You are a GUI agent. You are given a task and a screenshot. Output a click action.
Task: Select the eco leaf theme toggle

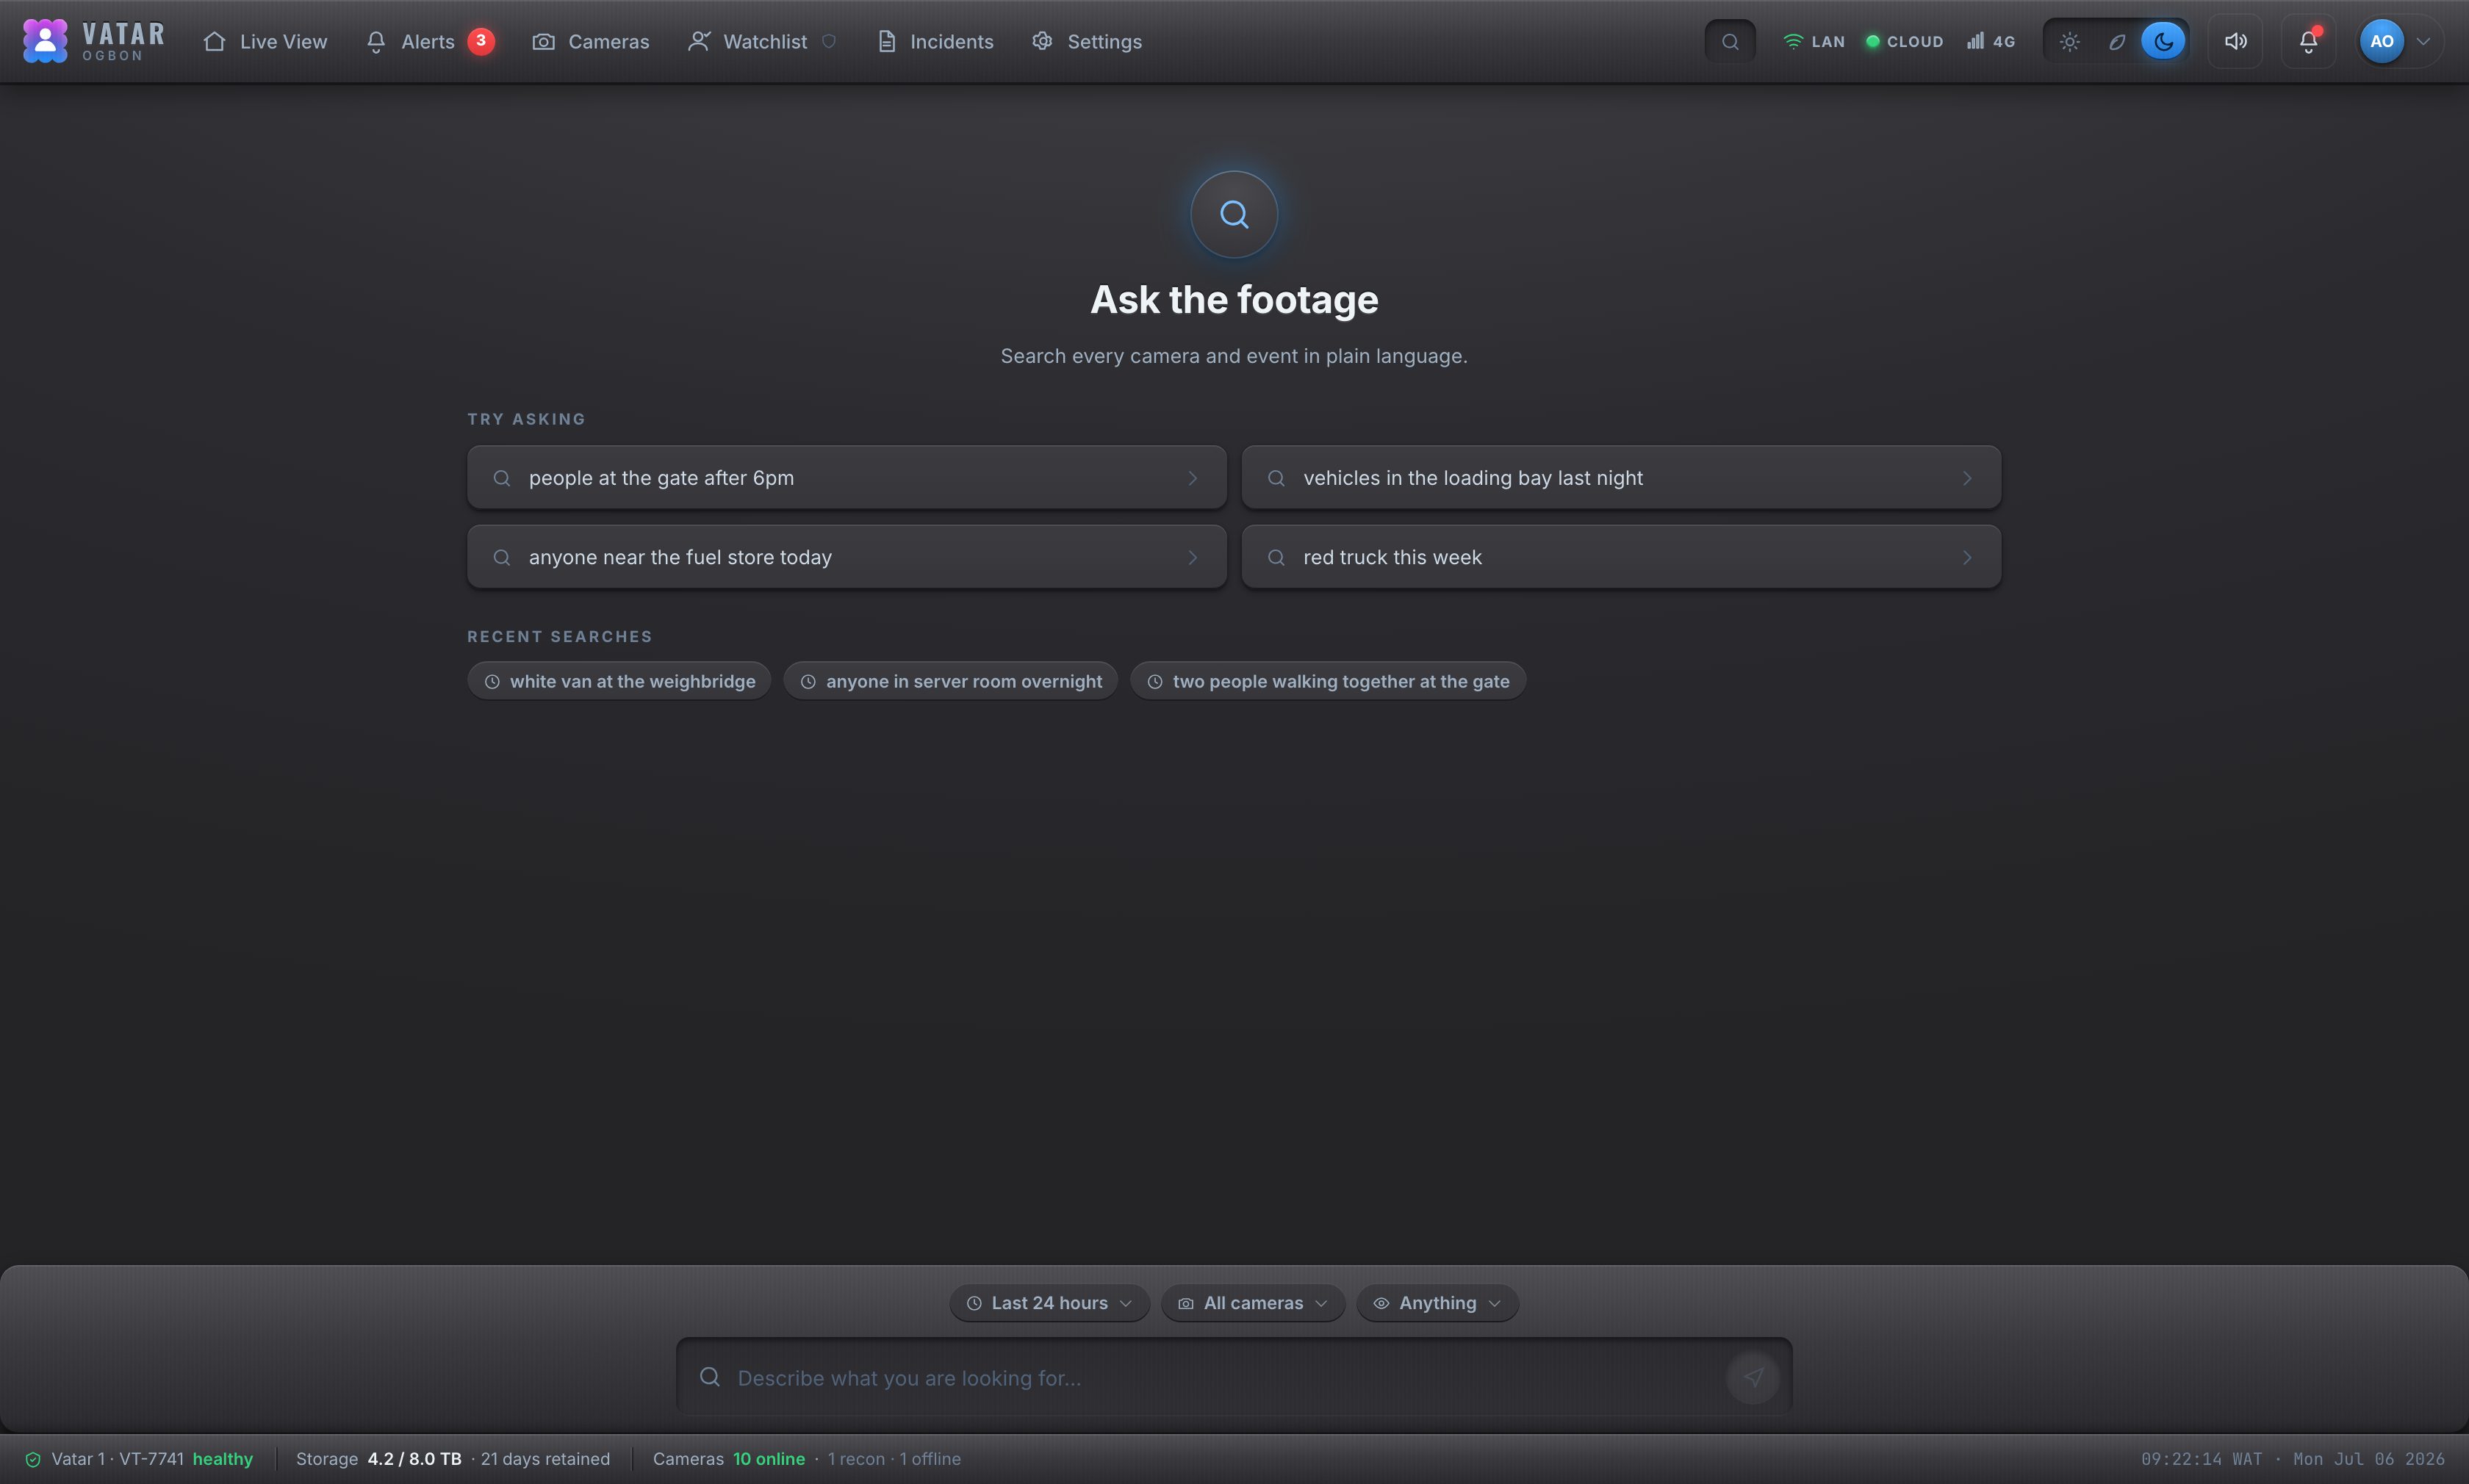2117,41
